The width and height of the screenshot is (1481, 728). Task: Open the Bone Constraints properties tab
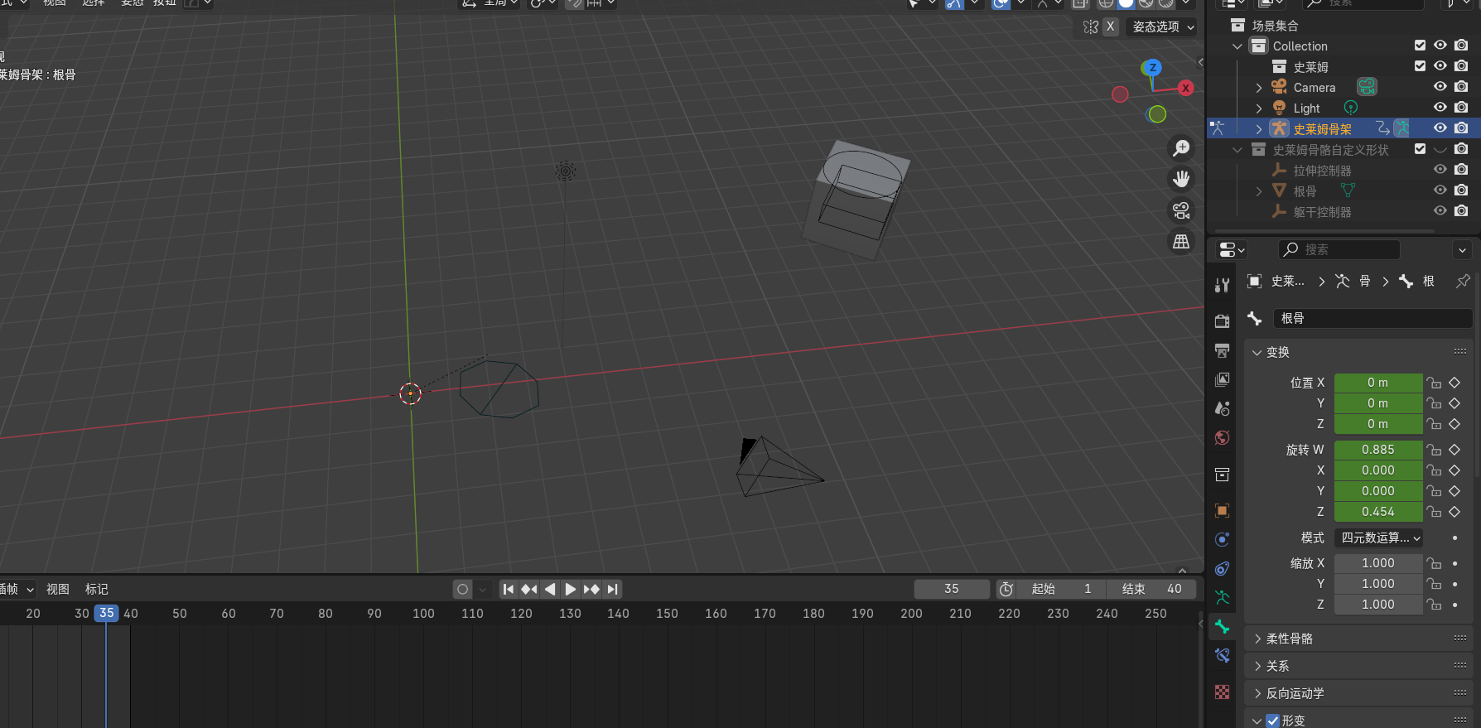coord(1222,655)
